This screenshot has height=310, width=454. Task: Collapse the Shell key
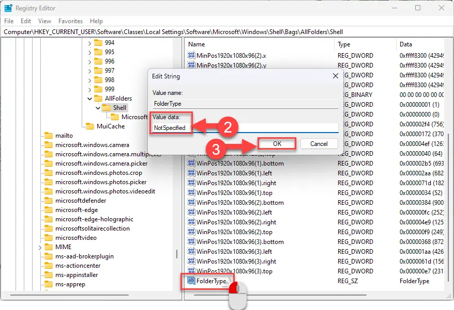[98, 108]
